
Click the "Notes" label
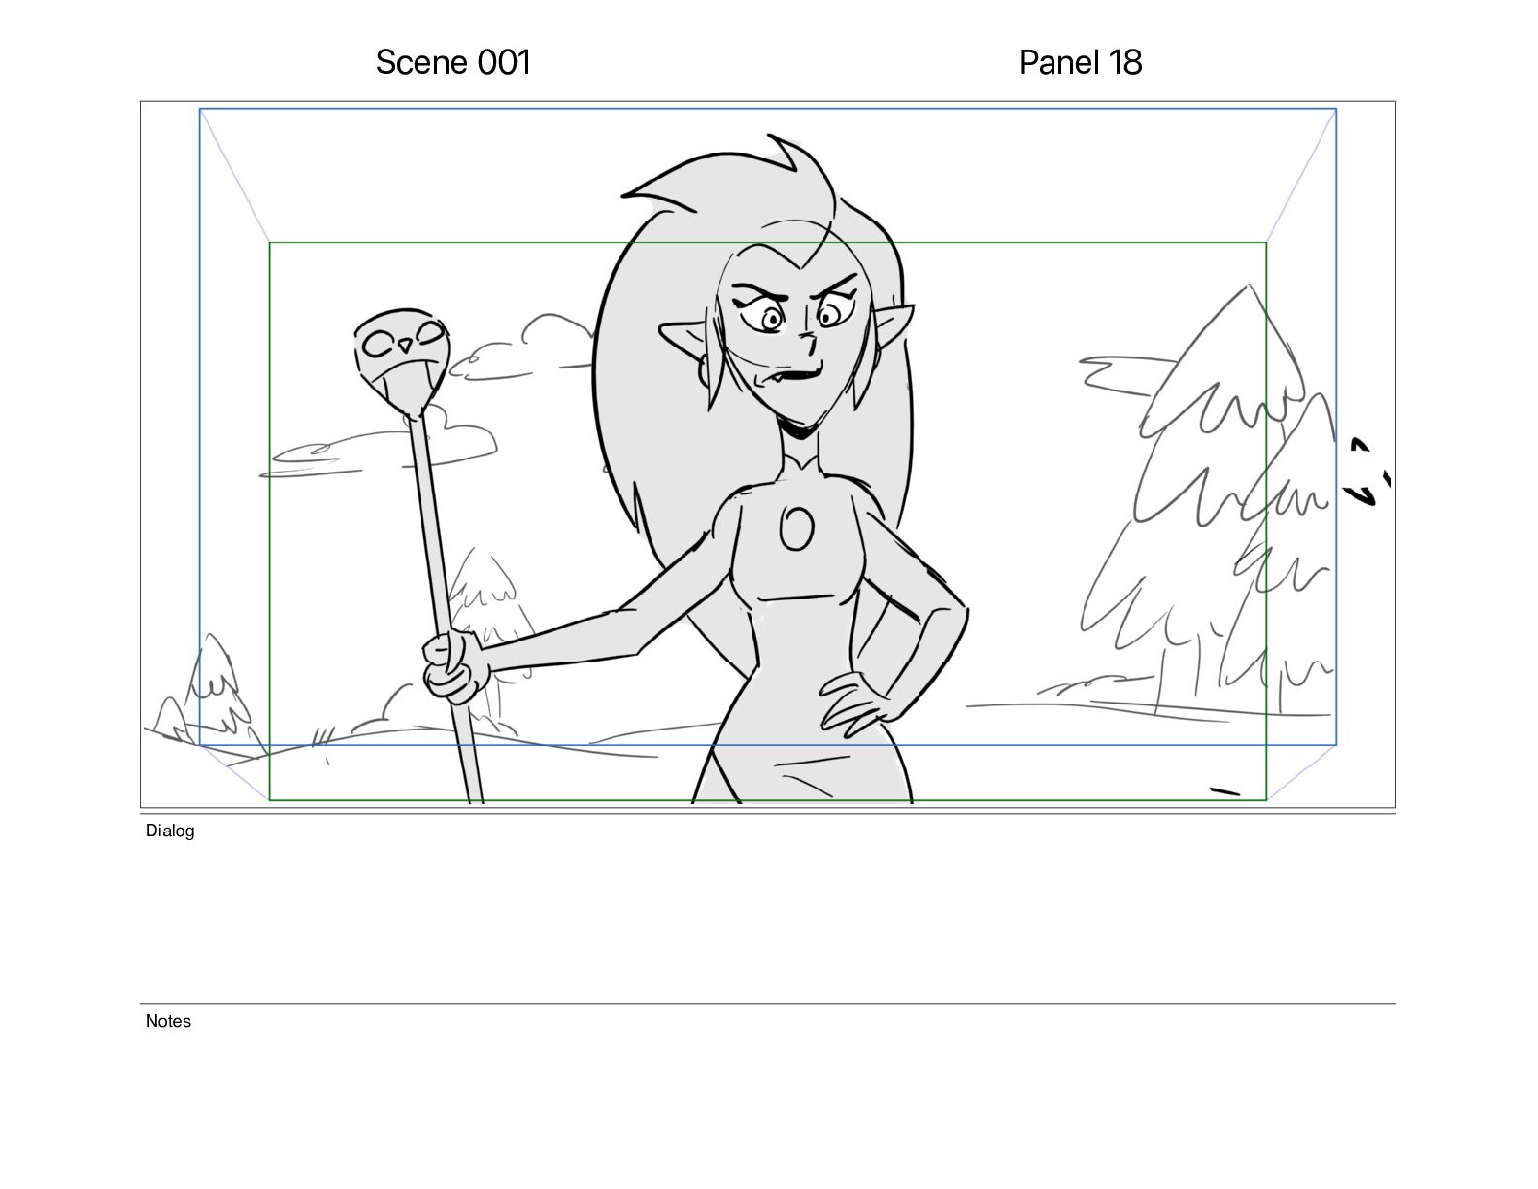click(x=168, y=1021)
